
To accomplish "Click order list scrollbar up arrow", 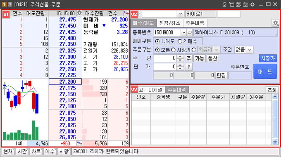I will [275, 97].
